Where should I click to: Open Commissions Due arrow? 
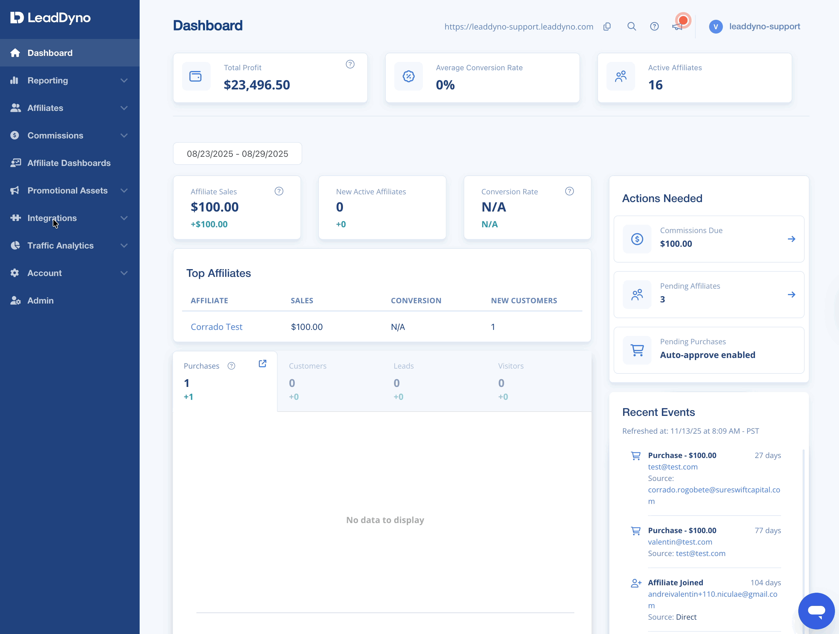[x=792, y=239]
